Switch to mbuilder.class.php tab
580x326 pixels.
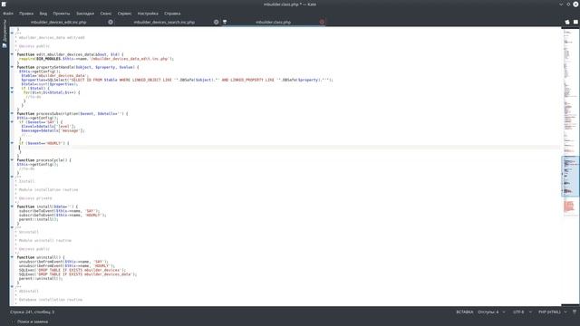pos(274,22)
